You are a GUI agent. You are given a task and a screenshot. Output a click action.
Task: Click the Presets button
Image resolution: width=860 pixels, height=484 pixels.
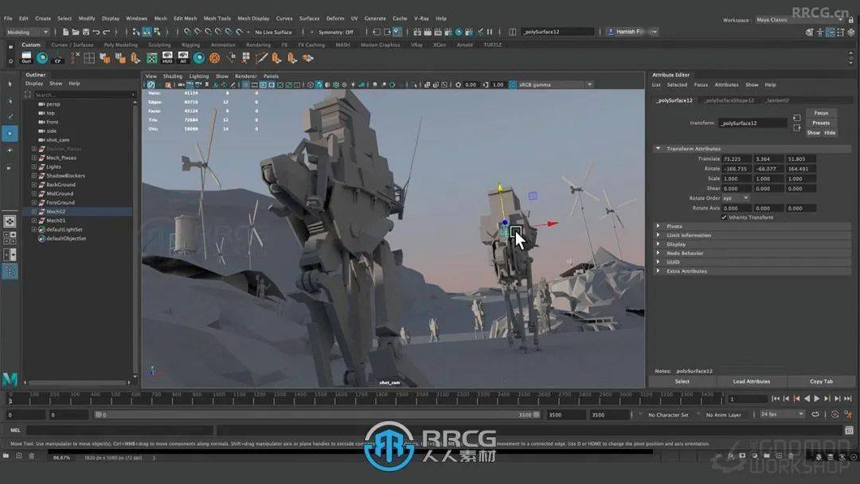coord(821,123)
